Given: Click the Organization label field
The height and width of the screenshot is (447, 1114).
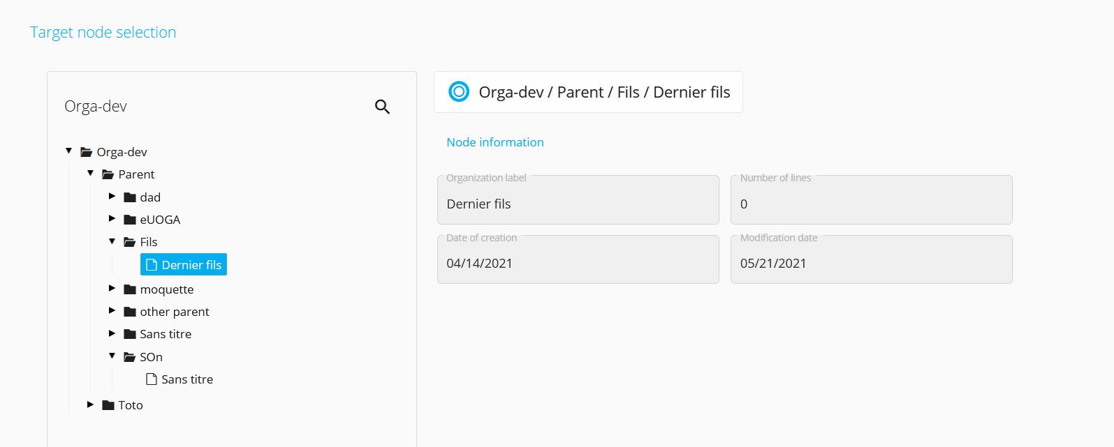Looking at the screenshot, I should (578, 199).
